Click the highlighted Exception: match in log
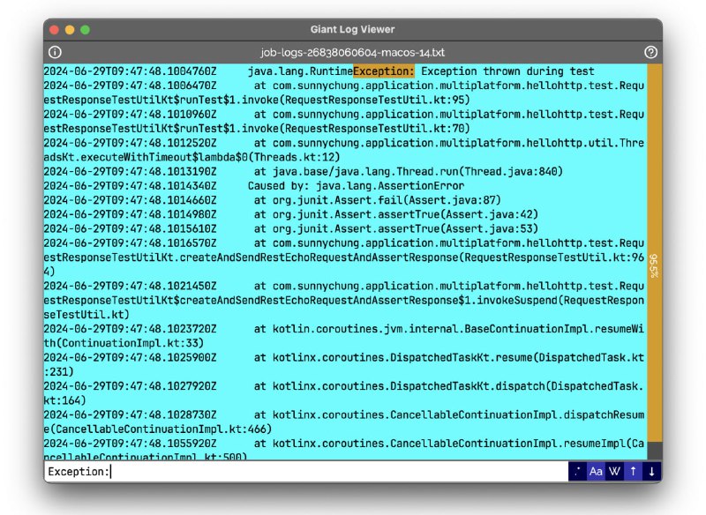 click(x=383, y=71)
